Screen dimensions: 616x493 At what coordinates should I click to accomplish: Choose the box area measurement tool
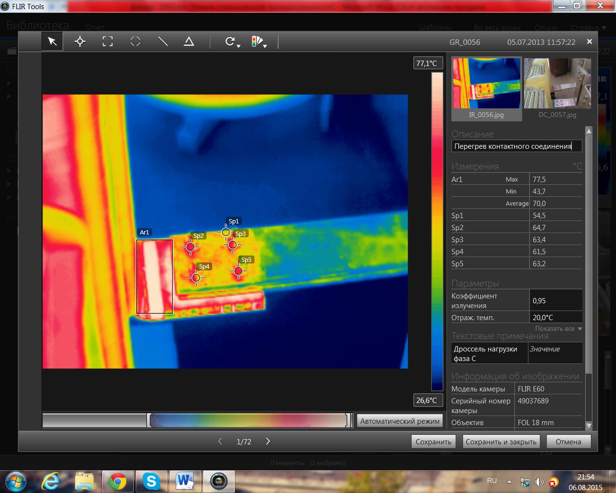point(108,42)
